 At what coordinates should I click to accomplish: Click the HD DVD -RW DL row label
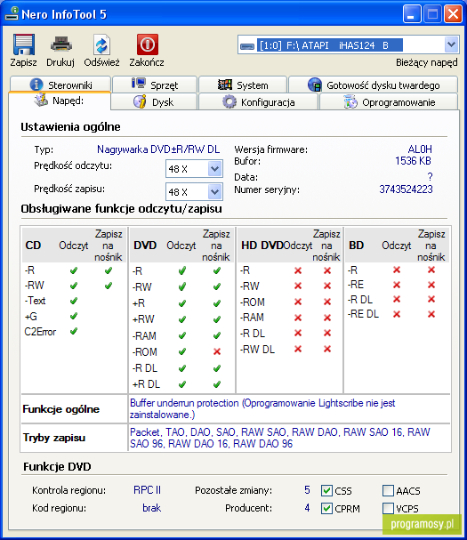click(x=257, y=350)
